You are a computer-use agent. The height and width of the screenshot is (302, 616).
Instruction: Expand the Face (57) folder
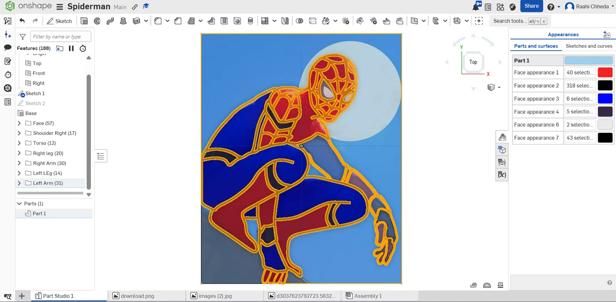click(x=19, y=123)
